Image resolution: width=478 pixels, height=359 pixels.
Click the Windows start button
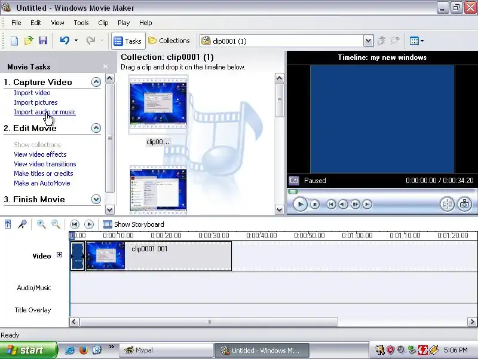pyautogui.click(x=28, y=350)
